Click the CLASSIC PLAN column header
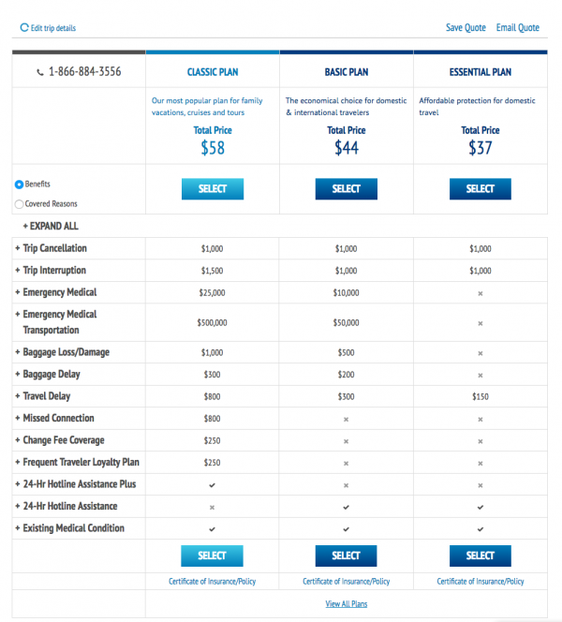The image size is (562, 622). tap(213, 72)
